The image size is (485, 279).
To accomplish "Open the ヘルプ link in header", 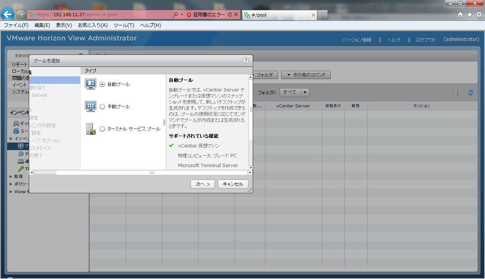I will tap(394, 40).
